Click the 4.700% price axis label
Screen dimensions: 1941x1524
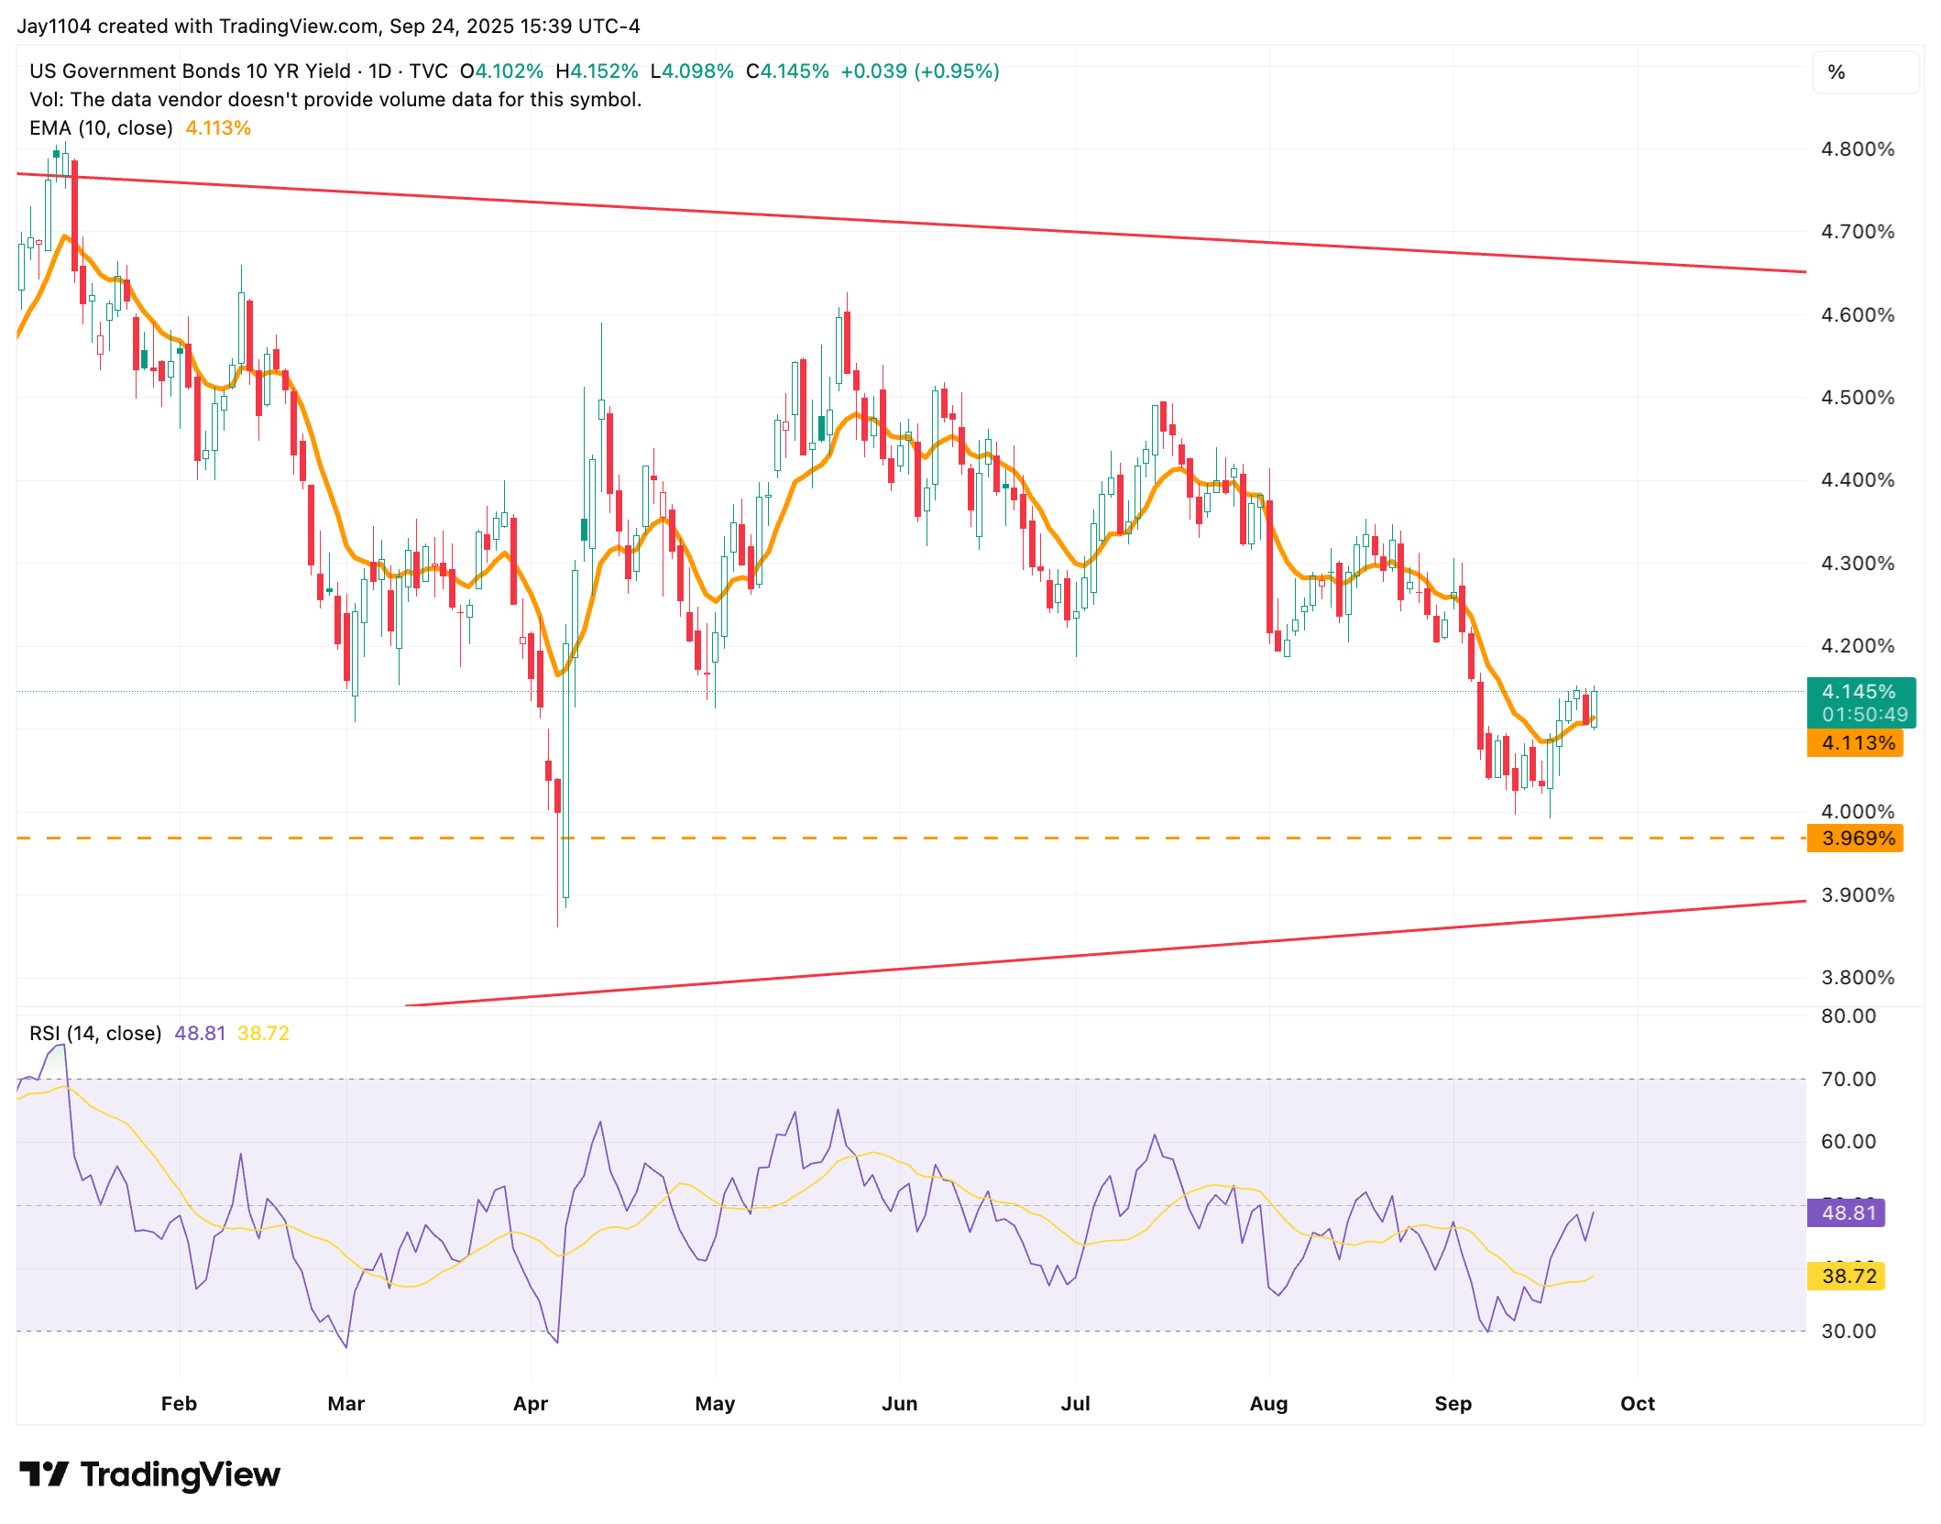(1858, 232)
